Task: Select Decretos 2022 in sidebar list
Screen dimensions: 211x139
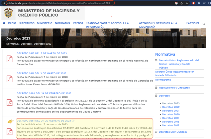Action: 171,107
